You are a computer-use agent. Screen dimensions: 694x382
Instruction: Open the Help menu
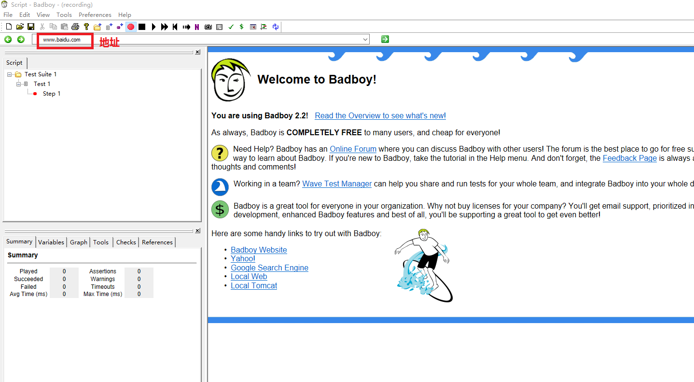(125, 15)
